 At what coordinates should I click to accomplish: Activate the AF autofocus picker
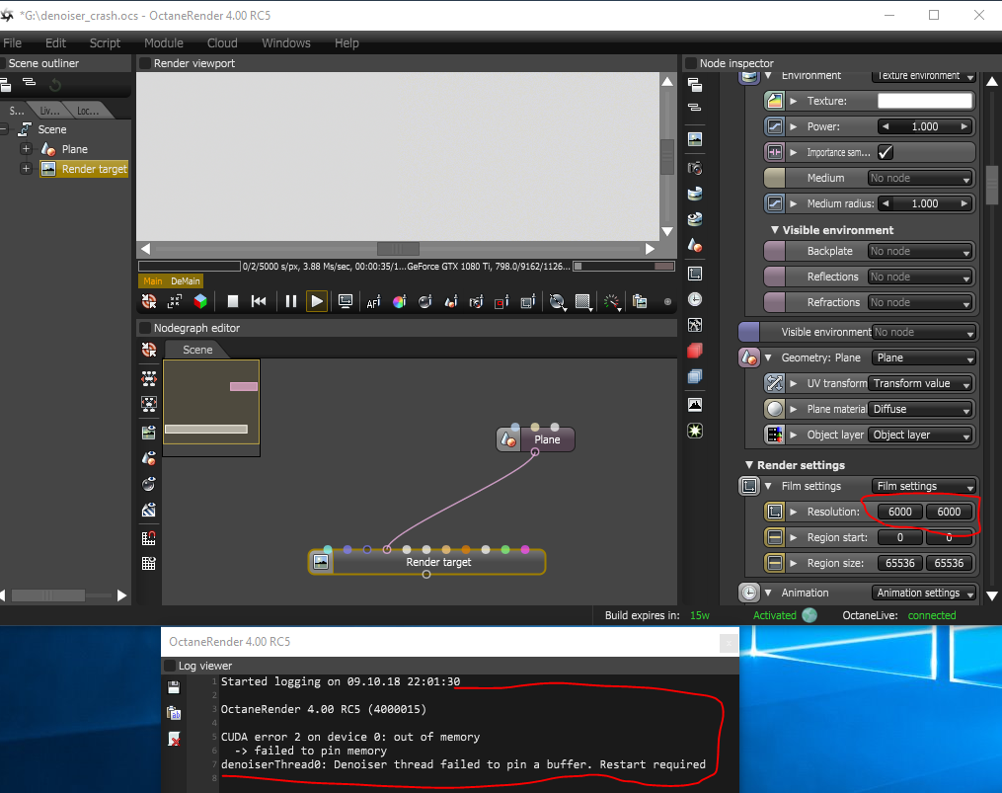374,301
